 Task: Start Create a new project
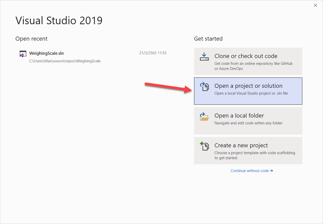tap(248, 151)
